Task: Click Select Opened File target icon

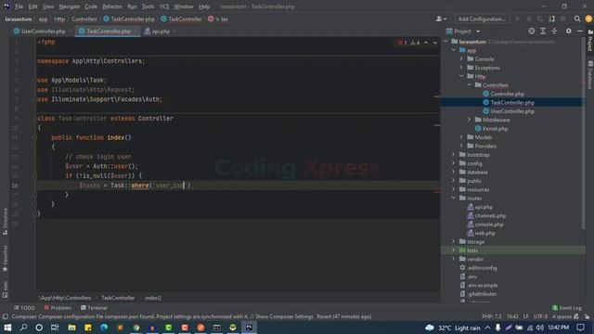Action: point(532,31)
